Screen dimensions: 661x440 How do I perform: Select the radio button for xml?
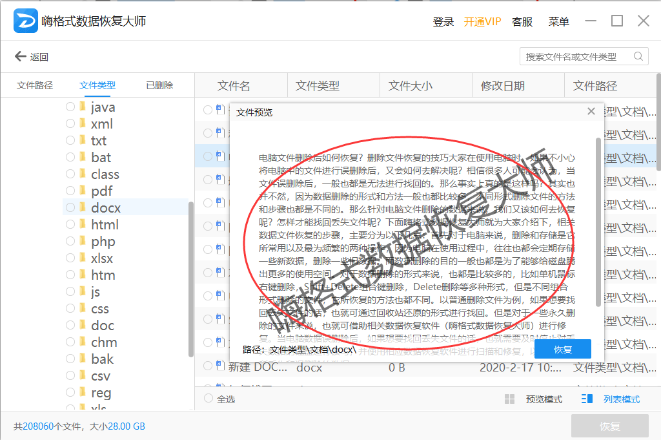pyautogui.click(x=70, y=123)
